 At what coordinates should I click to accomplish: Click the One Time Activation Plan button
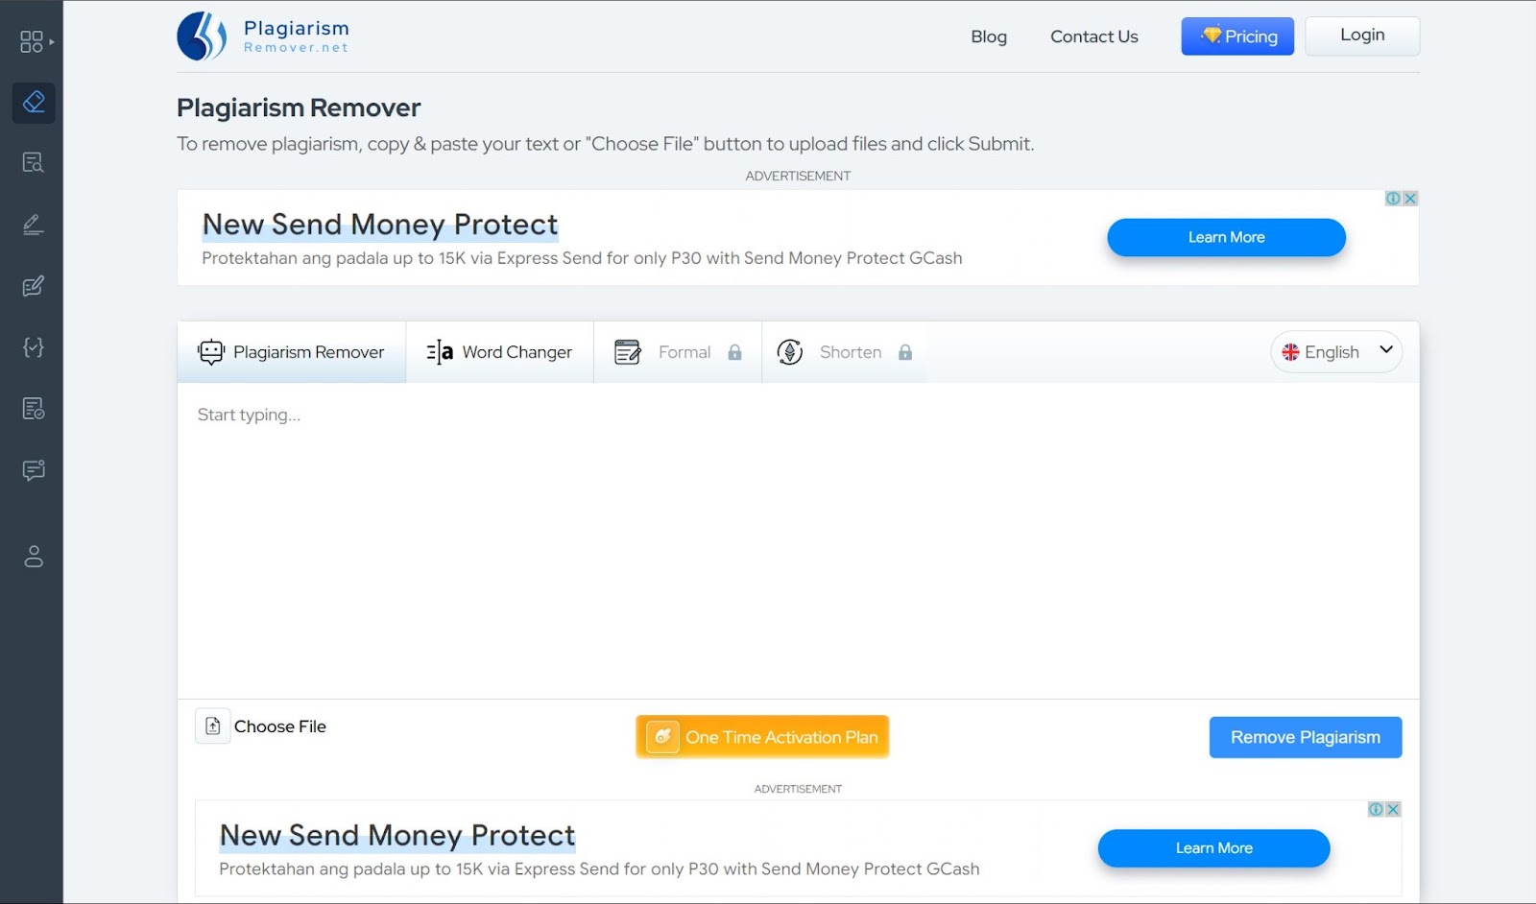[762, 737]
